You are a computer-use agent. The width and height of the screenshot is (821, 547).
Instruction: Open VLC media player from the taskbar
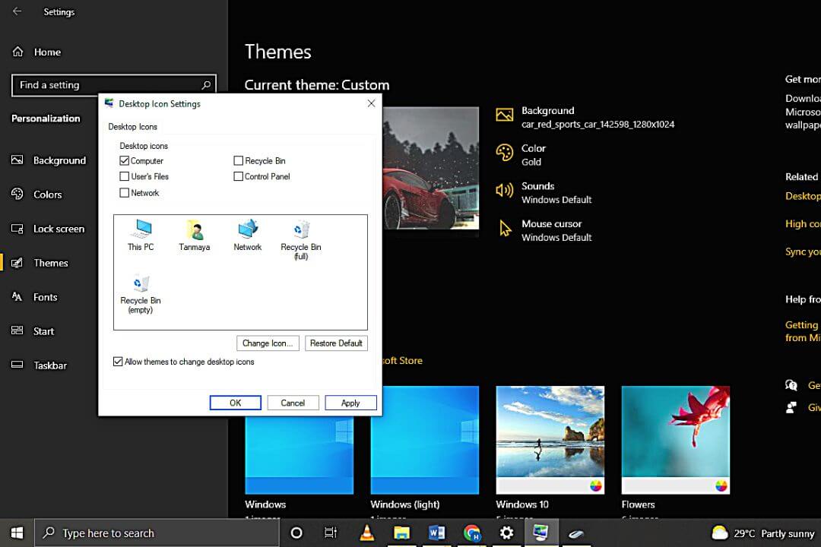click(x=366, y=533)
